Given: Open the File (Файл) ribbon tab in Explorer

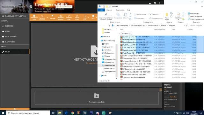Looking at the screenshot, I should pyautogui.click(x=101, y=10).
